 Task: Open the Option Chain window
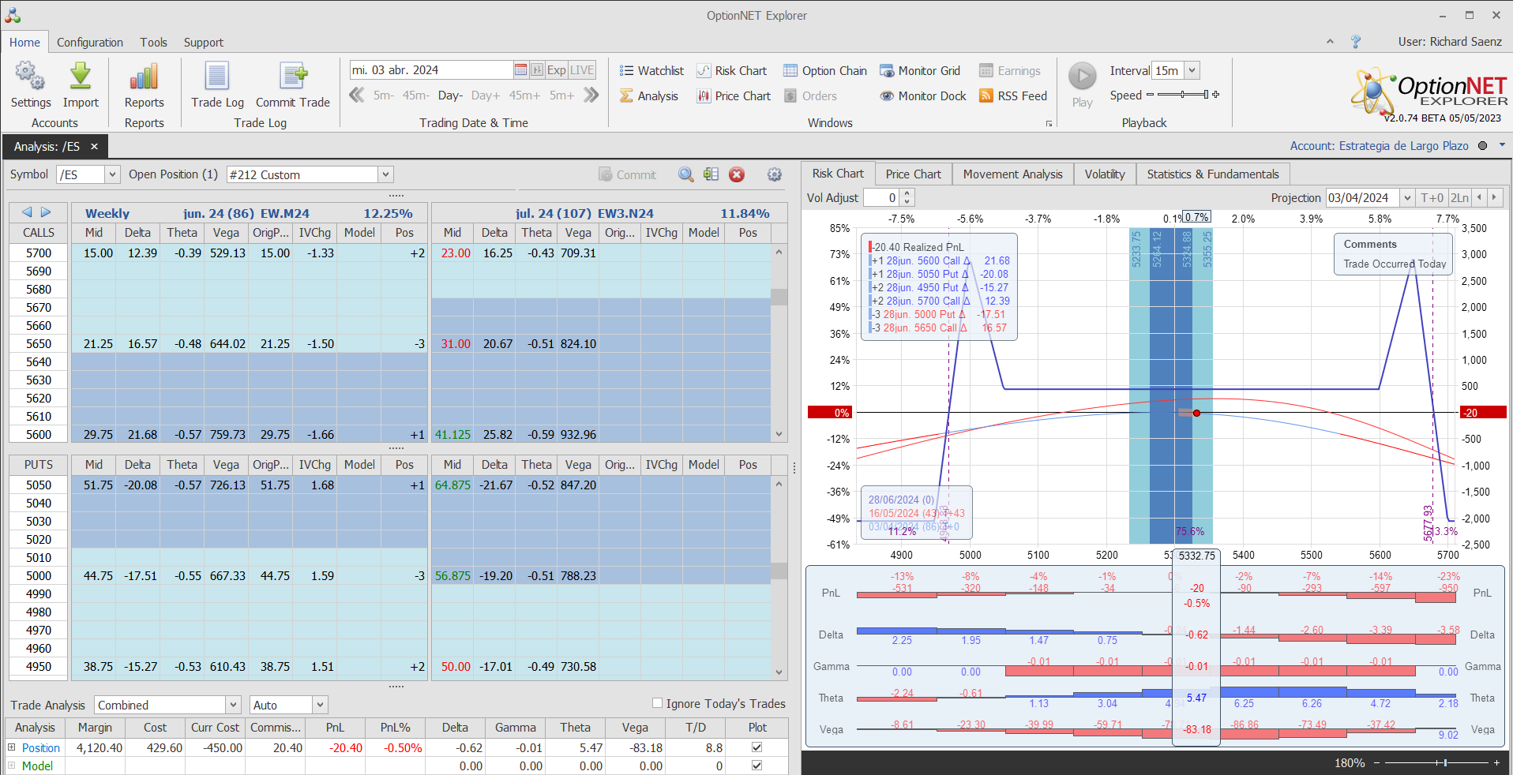point(824,71)
